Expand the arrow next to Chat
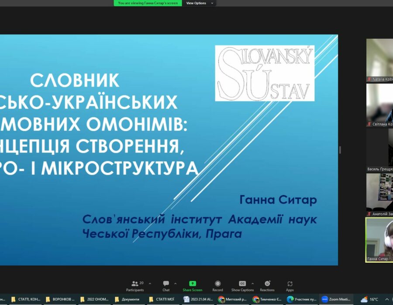393x305 pixels. (x=176, y=283)
